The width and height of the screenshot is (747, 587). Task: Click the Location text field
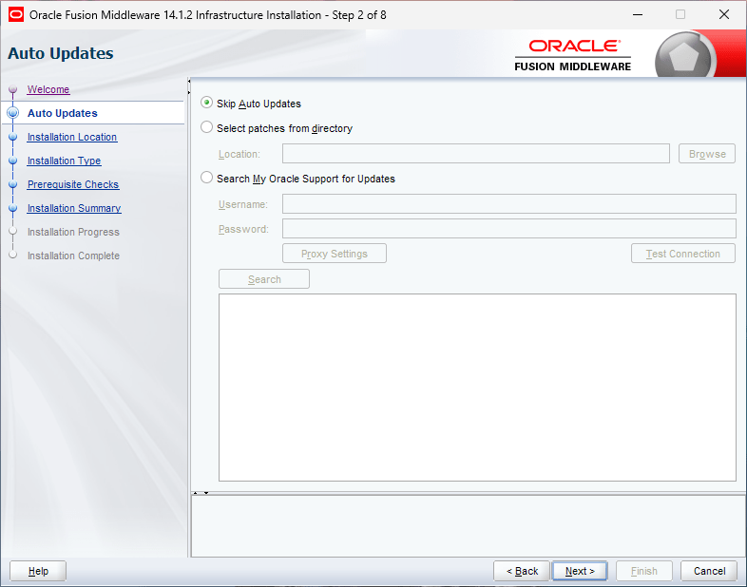pos(476,154)
